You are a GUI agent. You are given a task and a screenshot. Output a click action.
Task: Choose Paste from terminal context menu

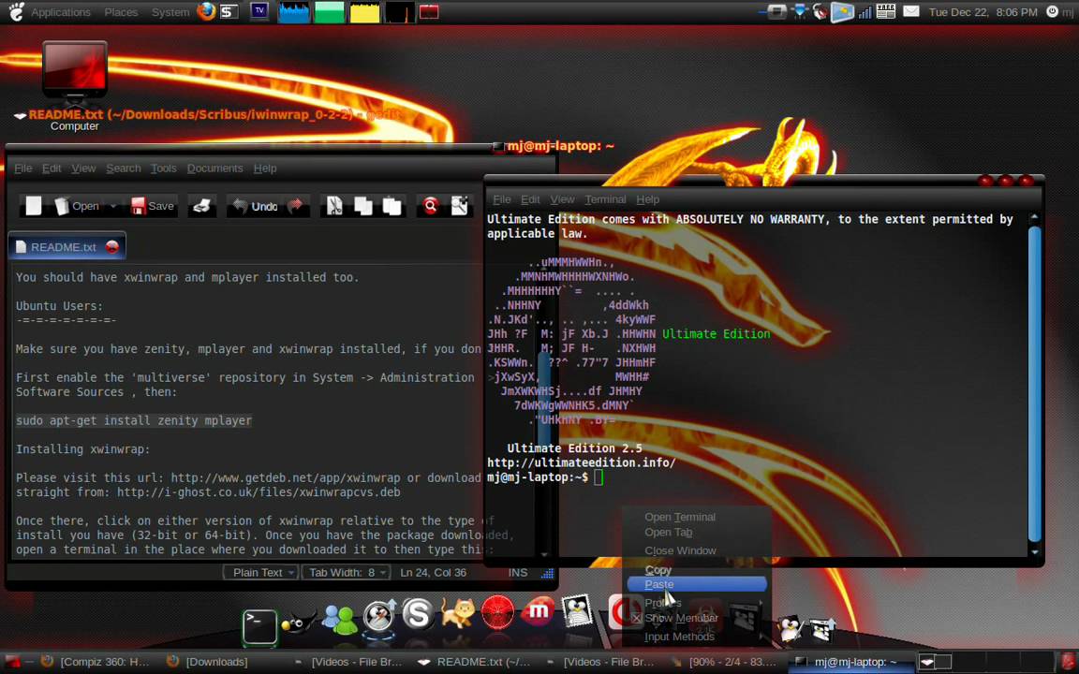click(x=697, y=584)
